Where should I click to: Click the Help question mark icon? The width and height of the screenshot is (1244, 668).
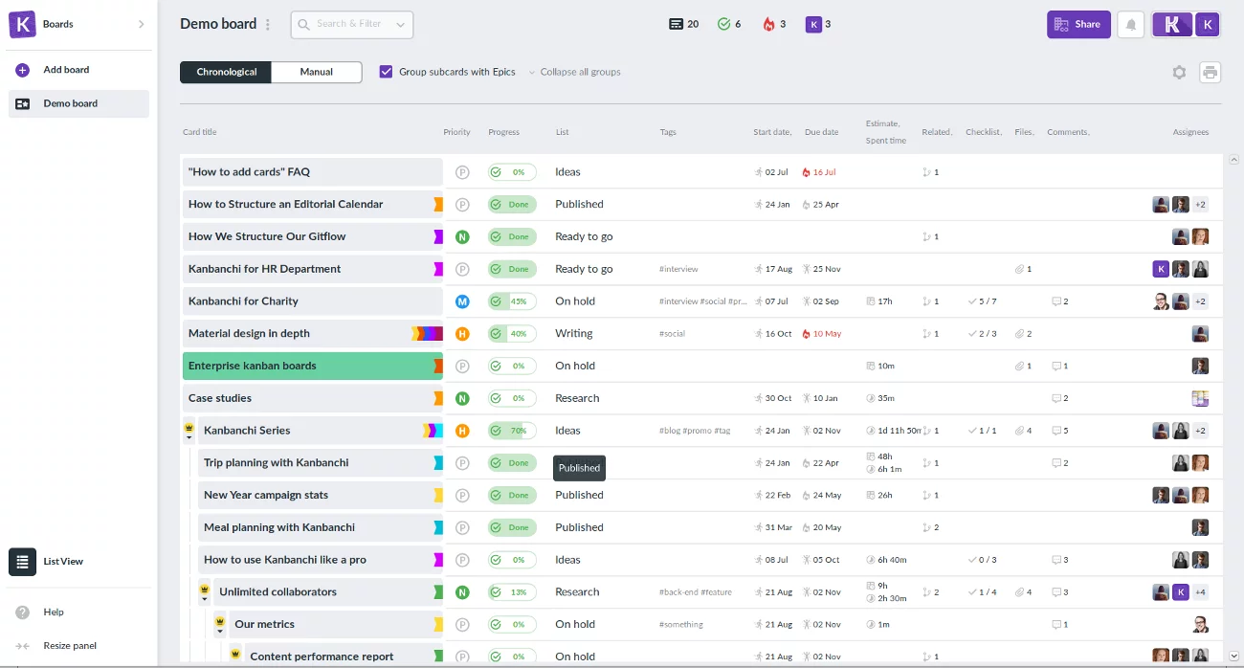click(23, 612)
